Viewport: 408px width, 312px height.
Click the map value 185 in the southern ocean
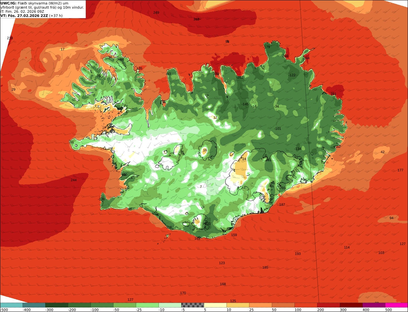265,268
